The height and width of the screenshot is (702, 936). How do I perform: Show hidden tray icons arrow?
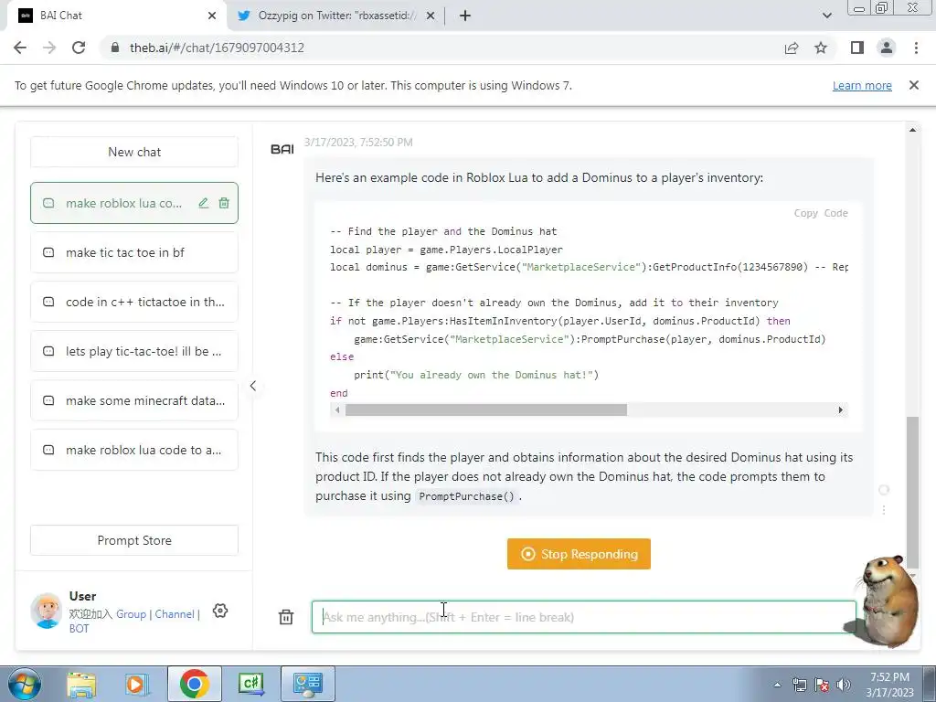point(777,685)
